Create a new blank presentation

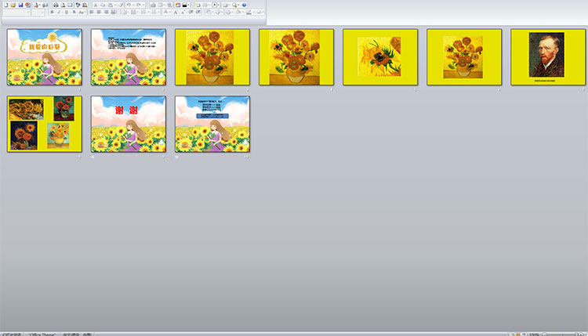pos(6,5)
